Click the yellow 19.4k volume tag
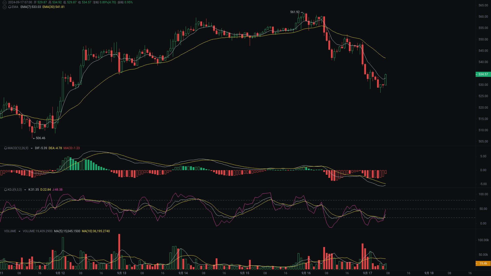 483,263
